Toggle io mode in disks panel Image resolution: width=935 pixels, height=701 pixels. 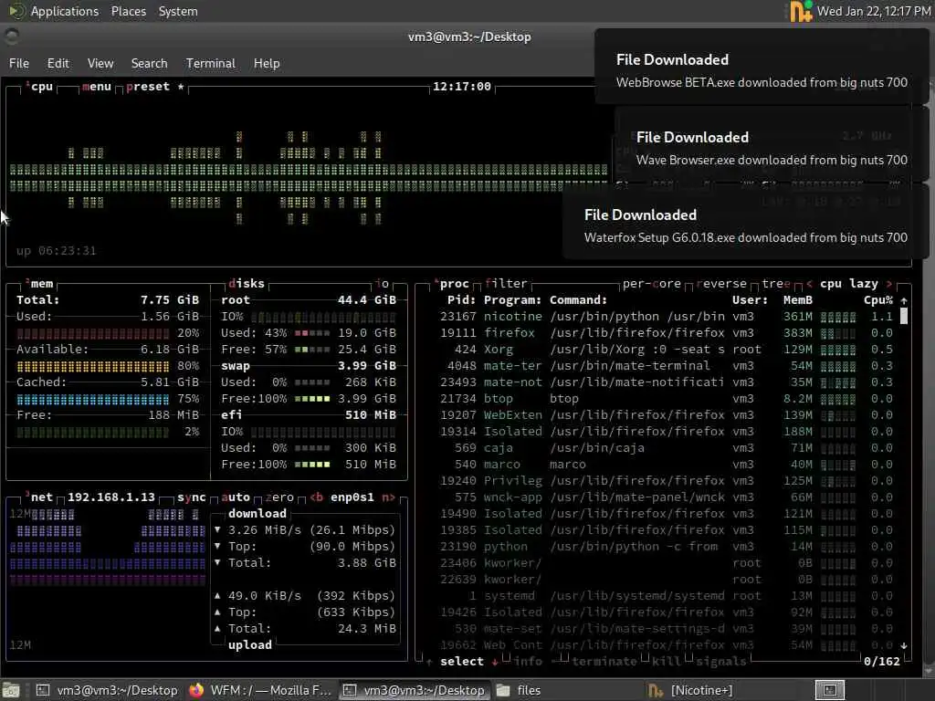[x=383, y=284]
